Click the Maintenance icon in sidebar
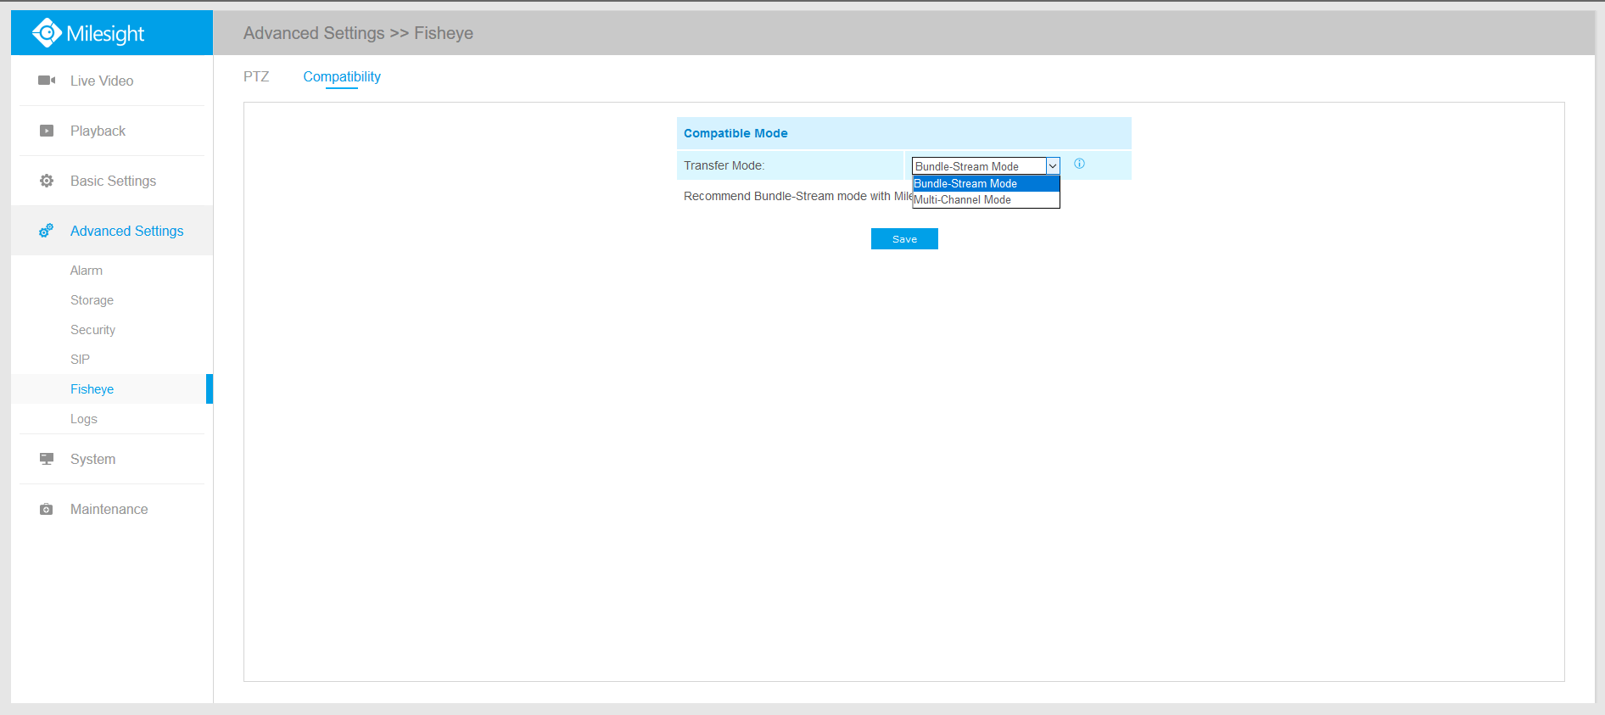Image resolution: width=1605 pixels, height=715 pixels. tap(47, 509)
